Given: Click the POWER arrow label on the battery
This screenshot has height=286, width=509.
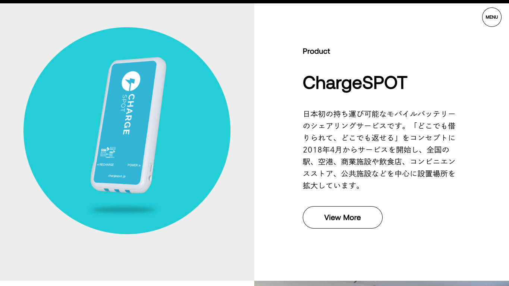Looking at the screenshot, I should click(134, 165).
